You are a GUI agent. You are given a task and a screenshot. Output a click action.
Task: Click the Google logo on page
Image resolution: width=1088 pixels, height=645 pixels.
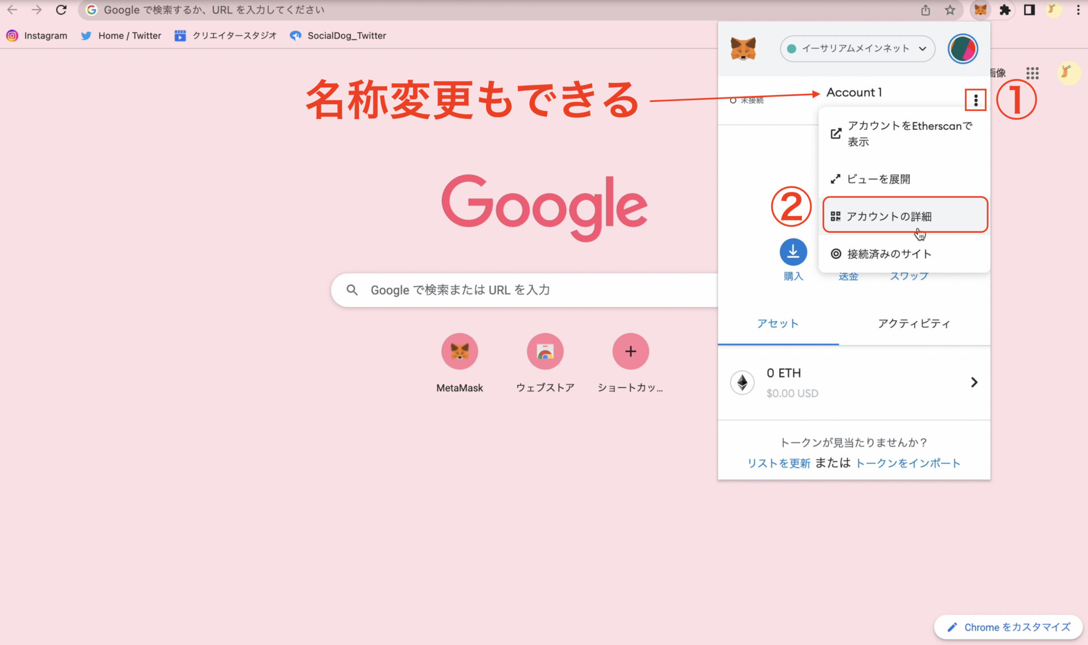(544, 207)
